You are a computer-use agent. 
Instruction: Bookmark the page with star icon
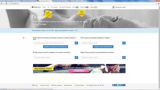click(x=156, y=3)
